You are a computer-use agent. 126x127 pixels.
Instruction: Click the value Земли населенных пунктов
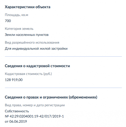click(x=27, y=35)
